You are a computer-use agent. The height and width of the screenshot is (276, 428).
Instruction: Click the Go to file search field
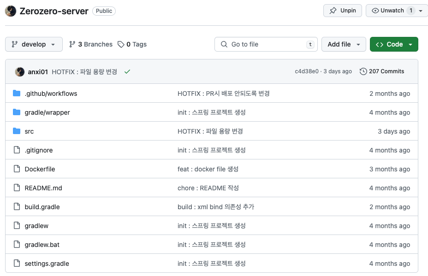(x=266, y=44)
